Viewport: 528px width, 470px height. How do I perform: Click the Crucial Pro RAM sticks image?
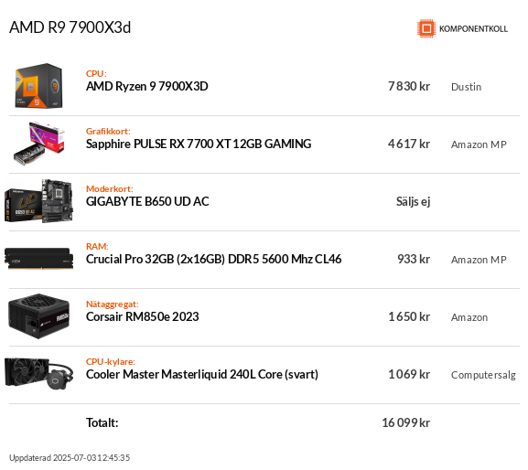(38, 259)
